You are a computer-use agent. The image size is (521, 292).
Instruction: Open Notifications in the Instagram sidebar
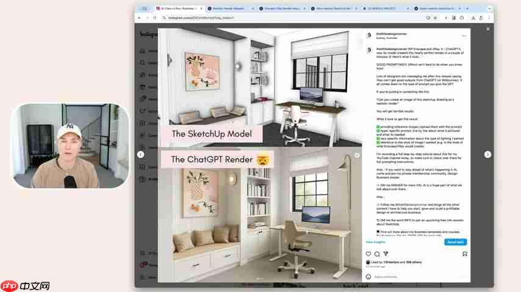[x=148, y=111]
